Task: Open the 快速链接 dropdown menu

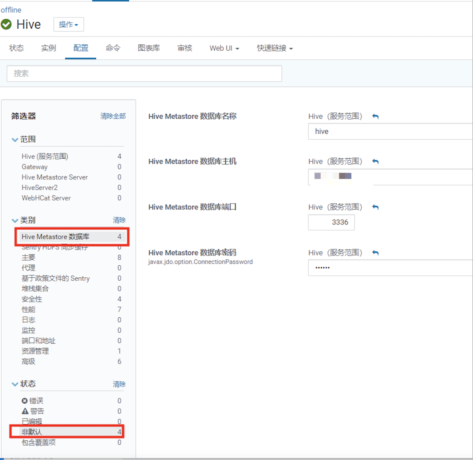Action: (275, 48)
